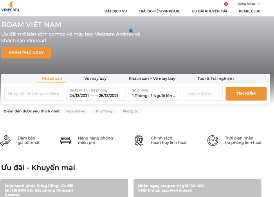Open ĐẶT DỊCH VỤ menu
This screenshot has height=197, width=274.
tap(116, 11)
